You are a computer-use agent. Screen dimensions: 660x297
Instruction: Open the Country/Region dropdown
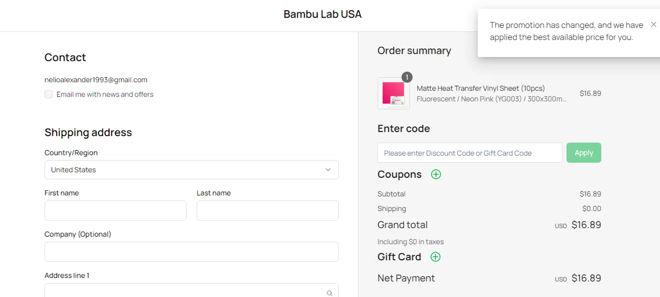[x=191, y=170]
